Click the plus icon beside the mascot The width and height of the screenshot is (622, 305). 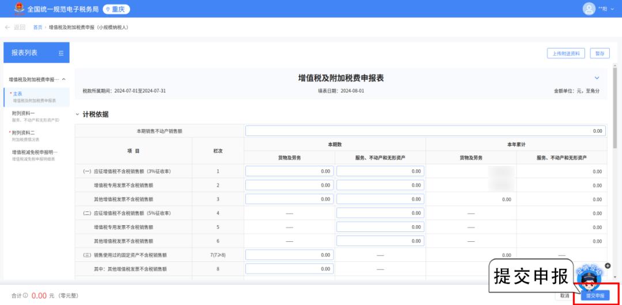pos(607,265)
